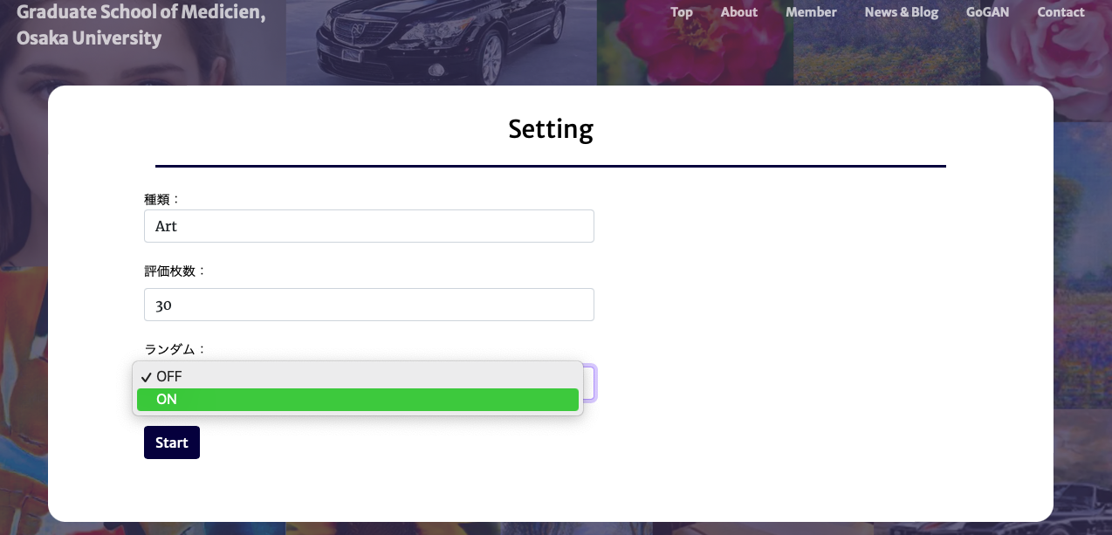The image size is (1112, 535).
Task: Click the Setting heading text
Action: (x=551, y=129)
